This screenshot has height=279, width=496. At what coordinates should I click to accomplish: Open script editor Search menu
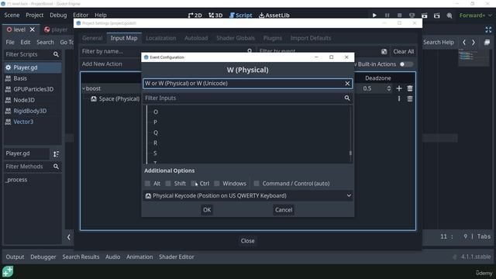(x=45, y=42)
